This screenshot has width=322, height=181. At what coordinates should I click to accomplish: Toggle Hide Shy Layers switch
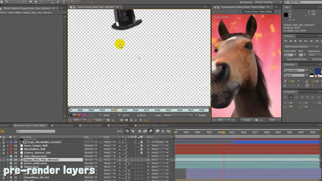[x=140, y=131]
